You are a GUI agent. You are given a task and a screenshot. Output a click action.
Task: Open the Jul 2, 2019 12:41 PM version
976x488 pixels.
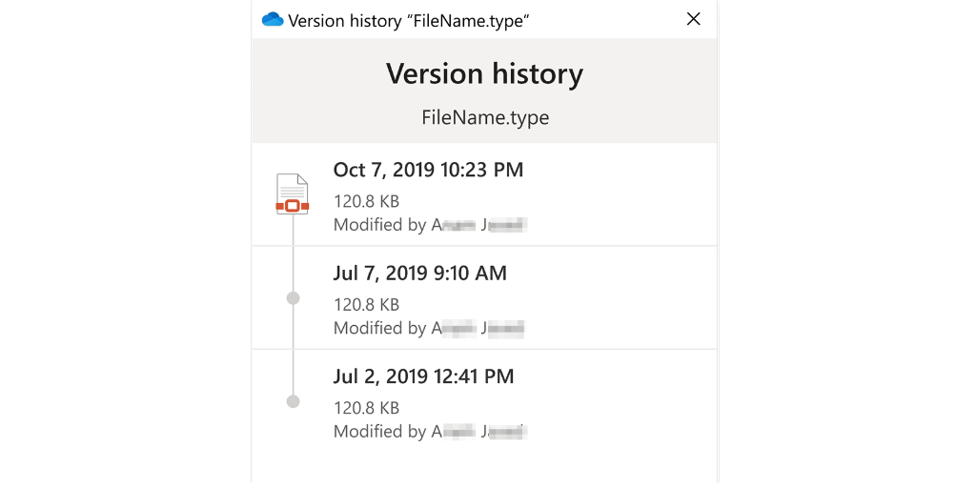423,376
